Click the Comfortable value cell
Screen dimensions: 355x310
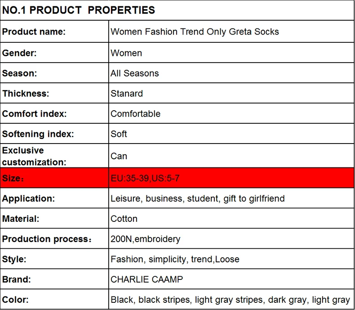[231, 113]
